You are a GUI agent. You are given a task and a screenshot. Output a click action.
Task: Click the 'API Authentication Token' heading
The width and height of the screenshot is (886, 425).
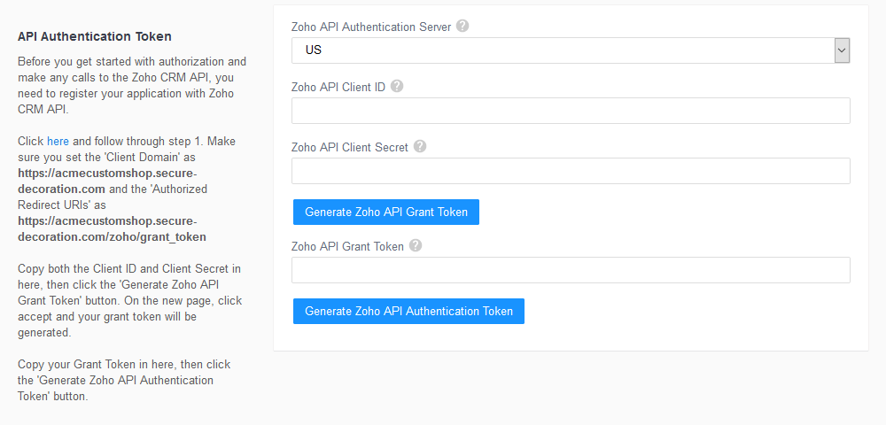click(x=95, y=36)
